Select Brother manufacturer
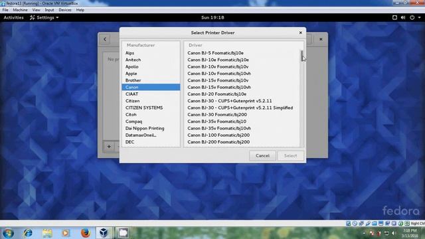The image size is (425, 239). pos(151,80)
